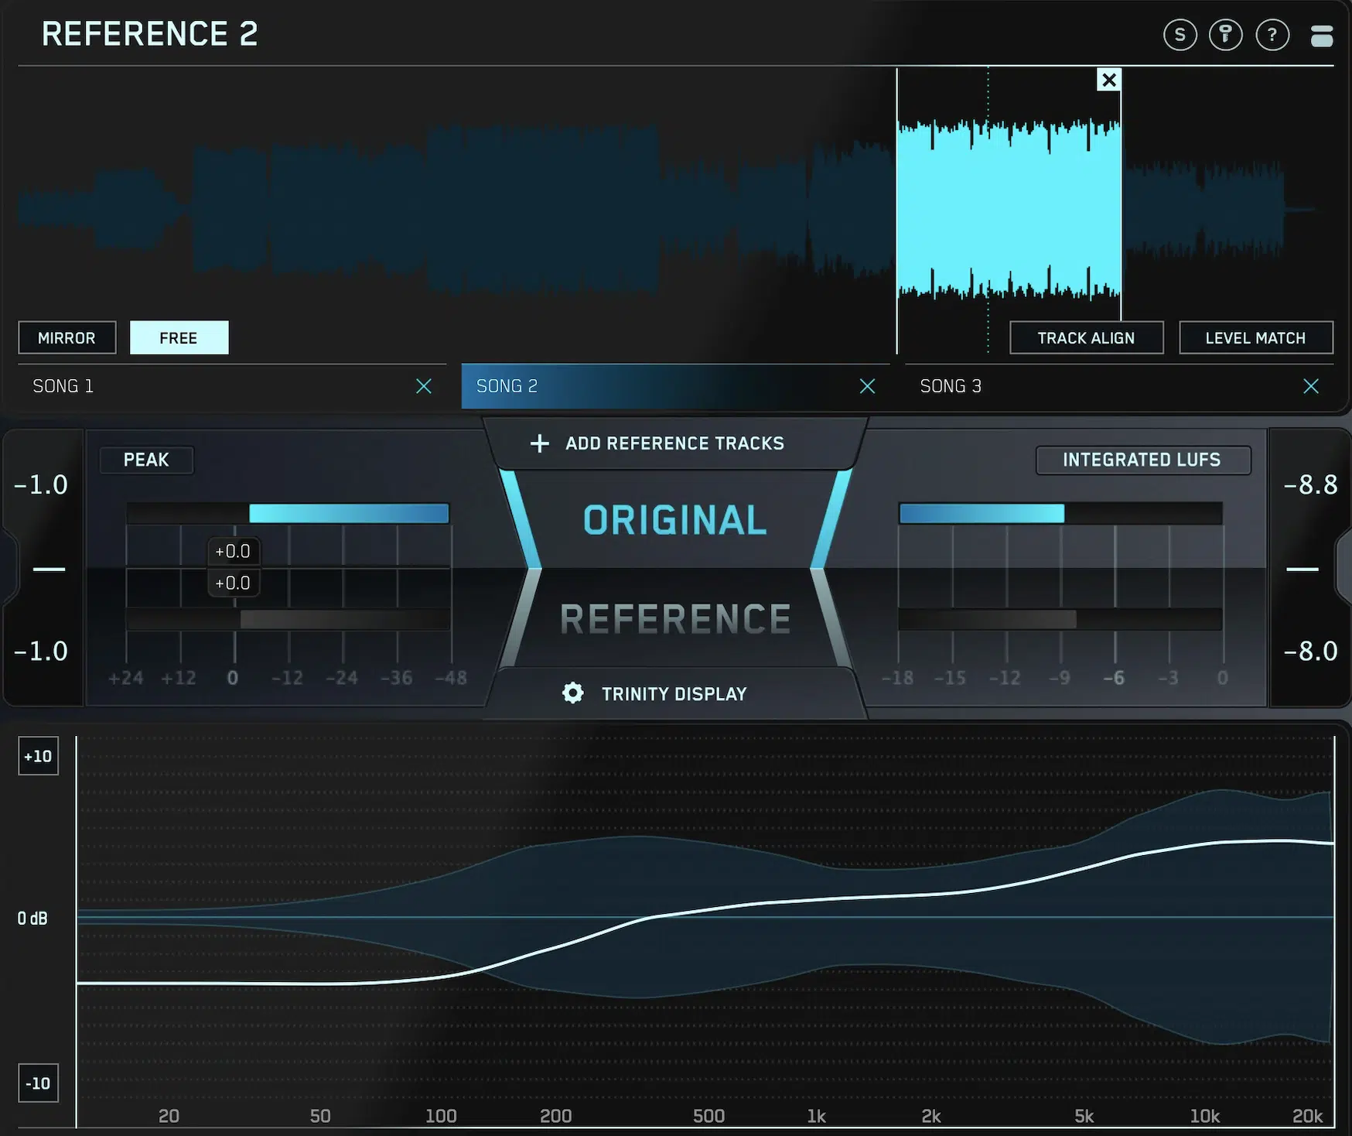Click the -10 dB range box

tap(38, 1083)
